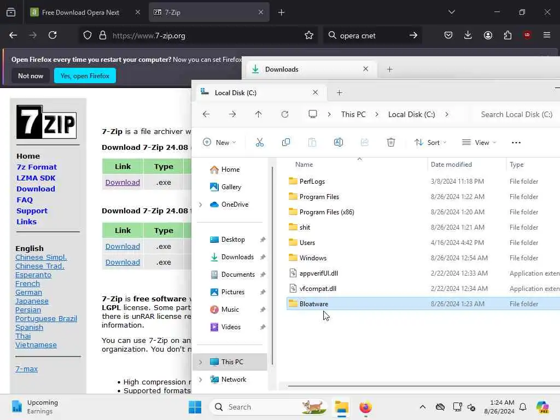
Task: Switch to Free Download Opera Next tab
Action: pos(85,12)
